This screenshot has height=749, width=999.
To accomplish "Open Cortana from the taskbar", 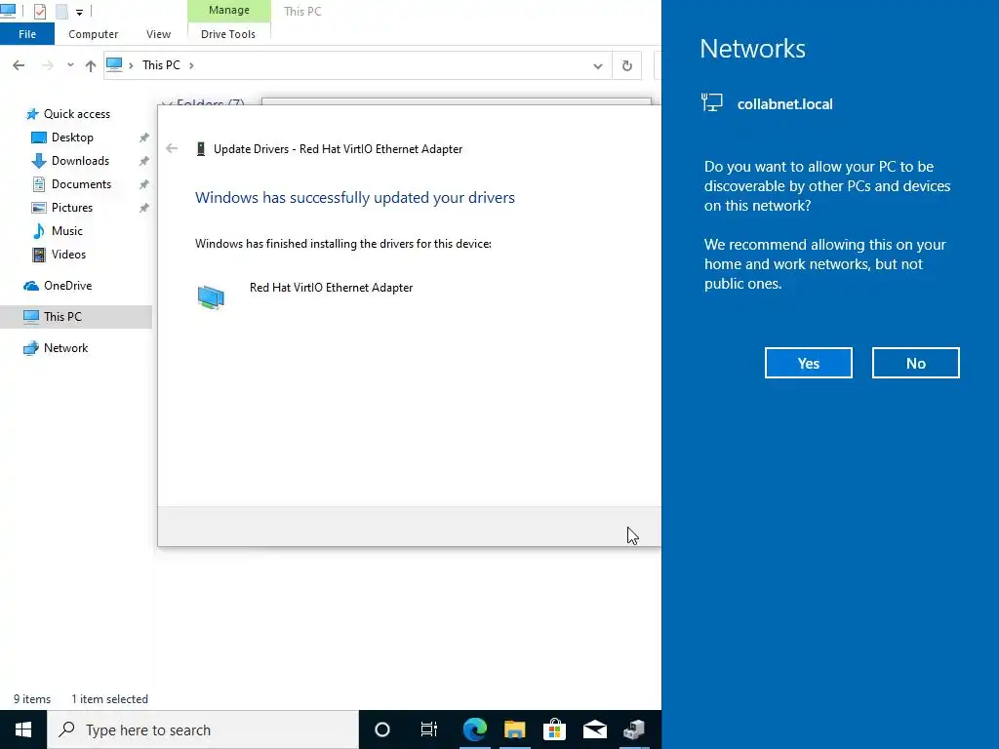I will point(382,729).
